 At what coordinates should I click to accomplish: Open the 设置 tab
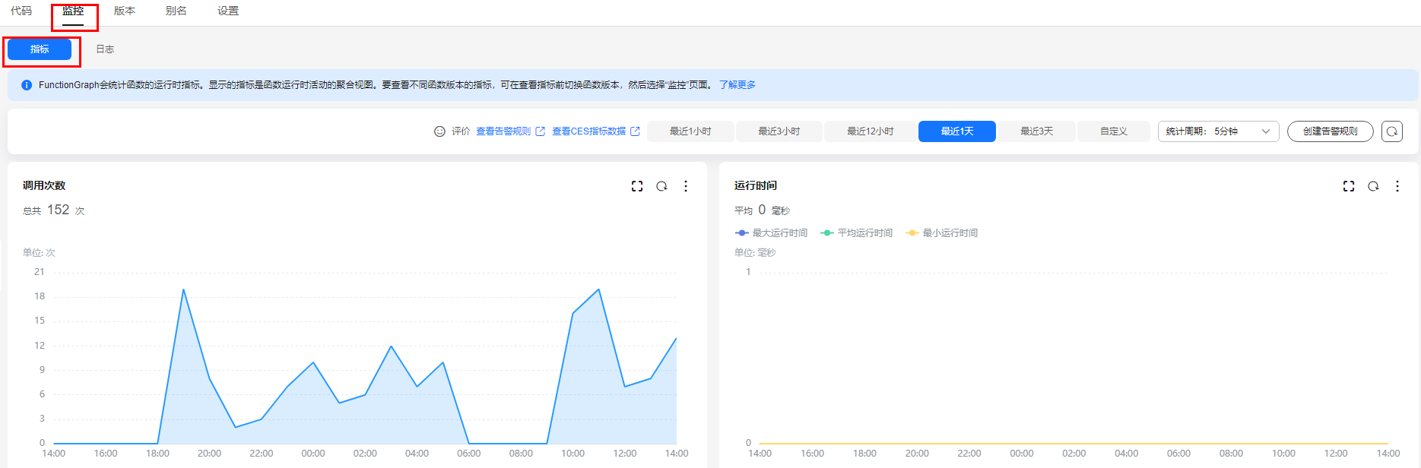(x=228, y=11)
